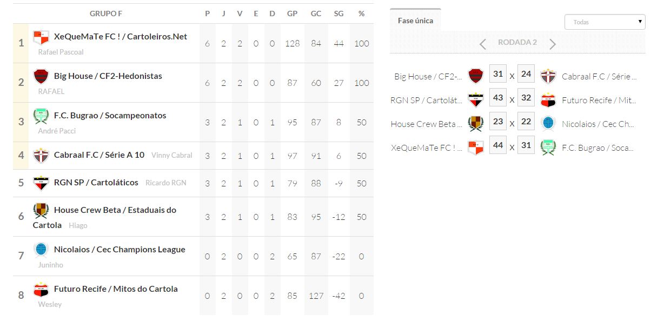The image size is (664, 328).
Task: Advance to next round with right chevron
Action: pyautogui.click(x=552, y=44)
